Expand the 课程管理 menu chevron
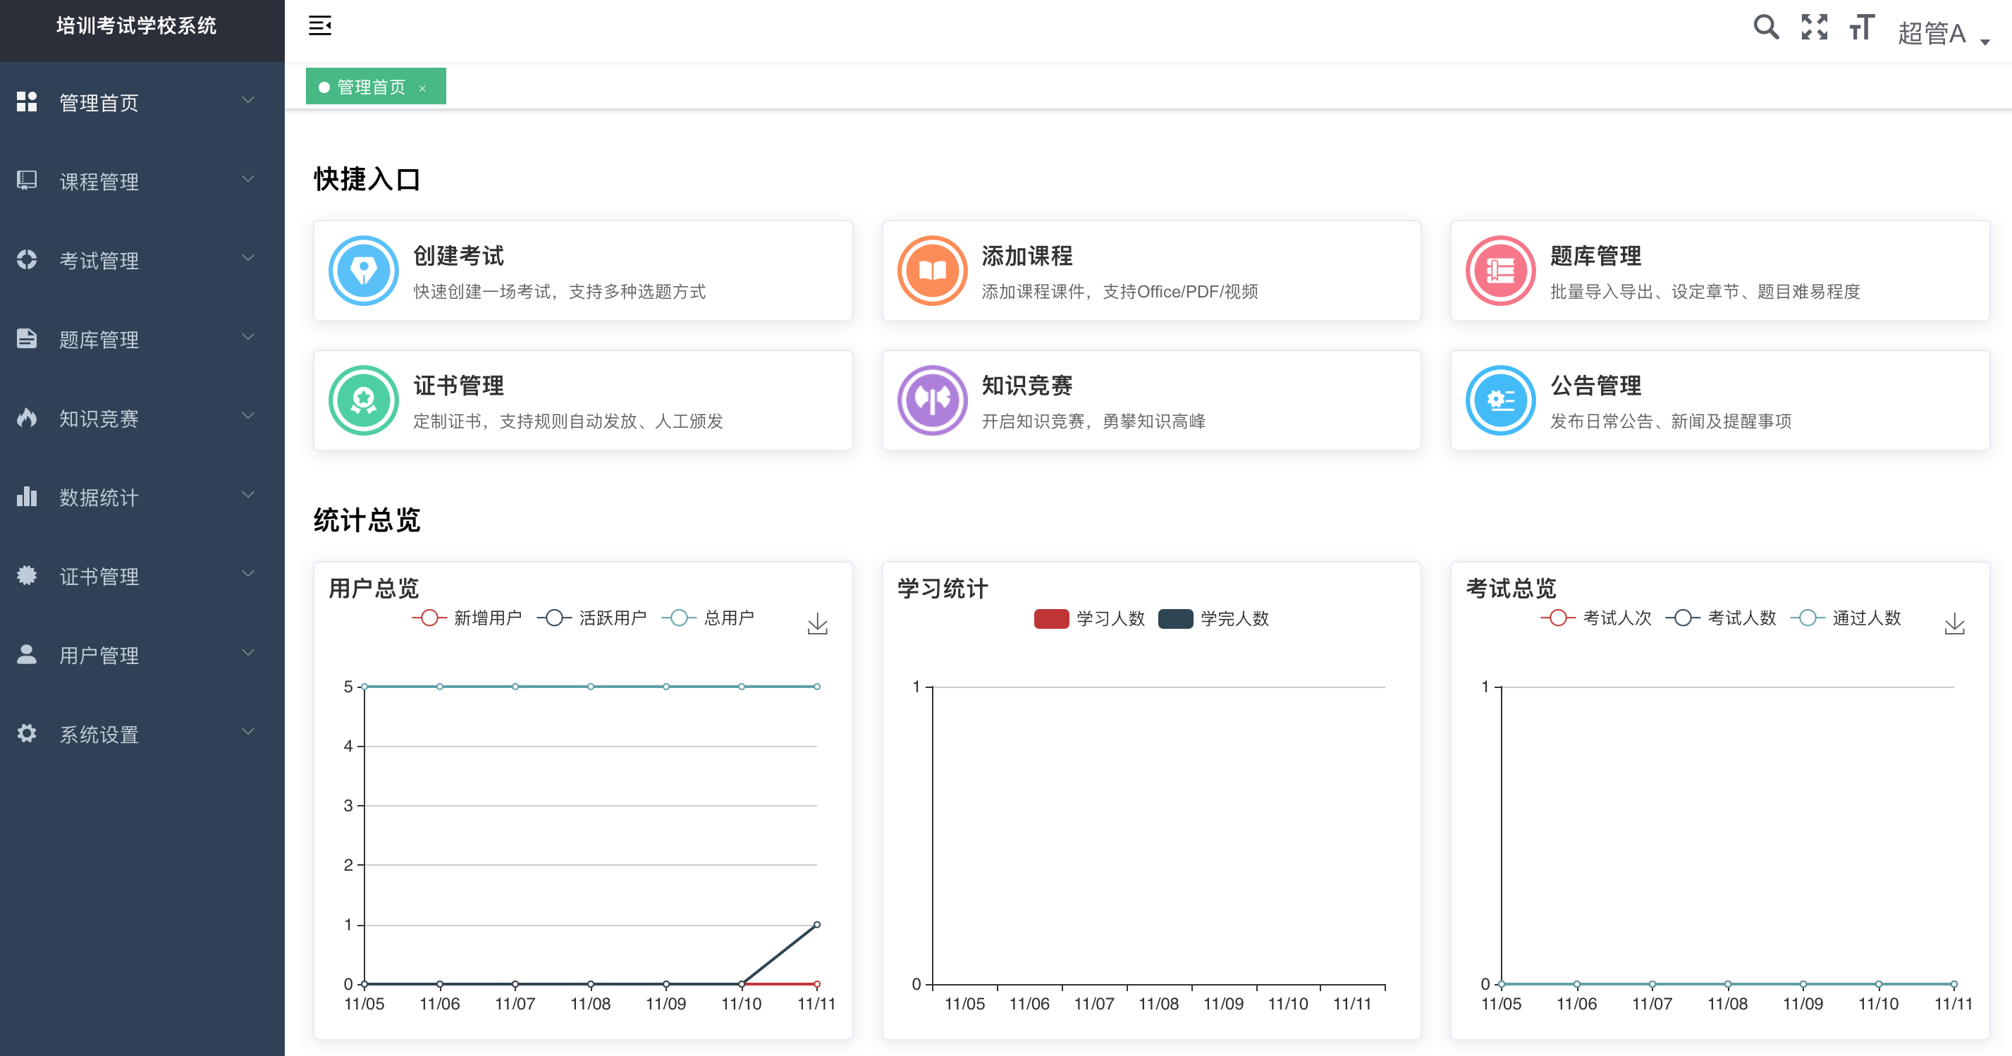Viewport: 2012px width, 1056px height. (x=248, y=179)
